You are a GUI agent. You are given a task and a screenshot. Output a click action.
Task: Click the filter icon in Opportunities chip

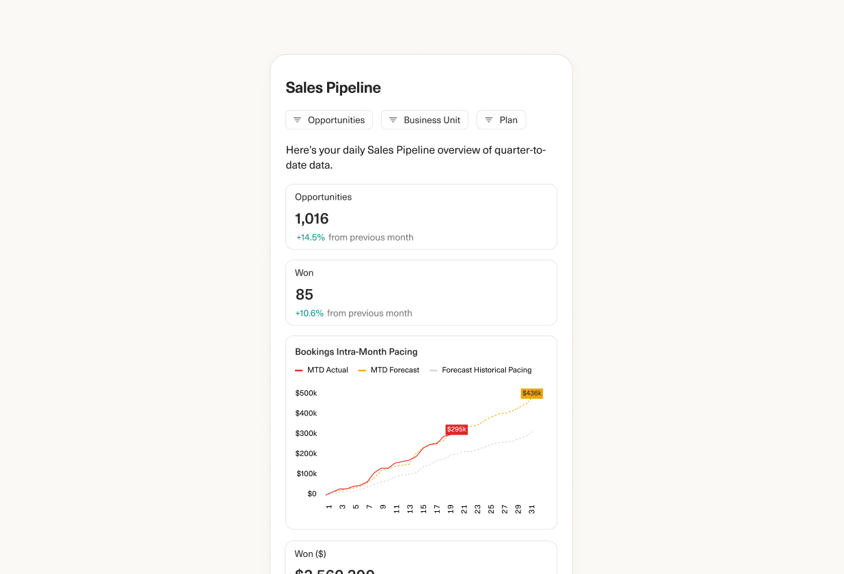click(x=298, y=120)
